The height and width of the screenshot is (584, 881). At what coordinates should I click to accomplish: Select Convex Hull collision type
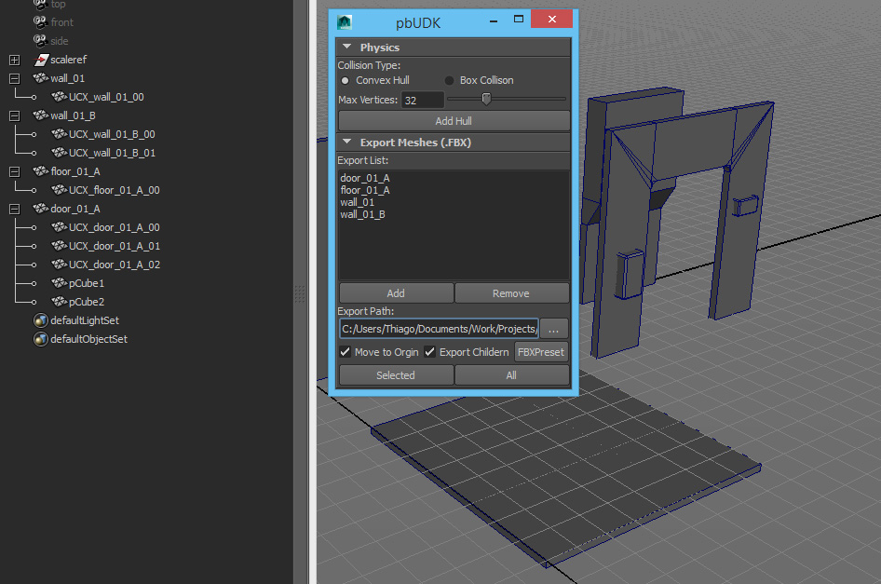tap(345, 80)
